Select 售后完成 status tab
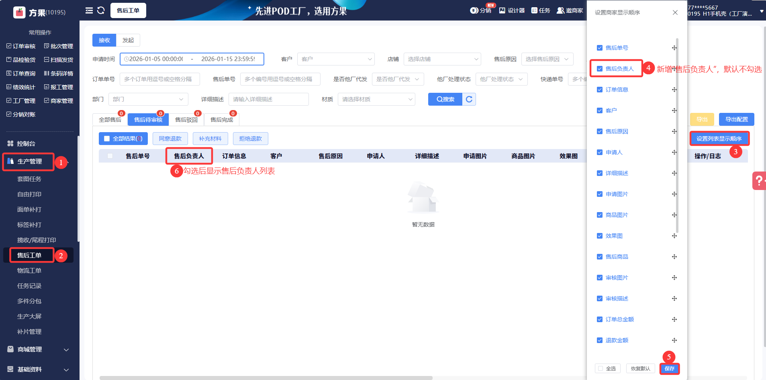The width and height of the screenshot is (766, 380). pyautogui.click(x=222, y=120)
